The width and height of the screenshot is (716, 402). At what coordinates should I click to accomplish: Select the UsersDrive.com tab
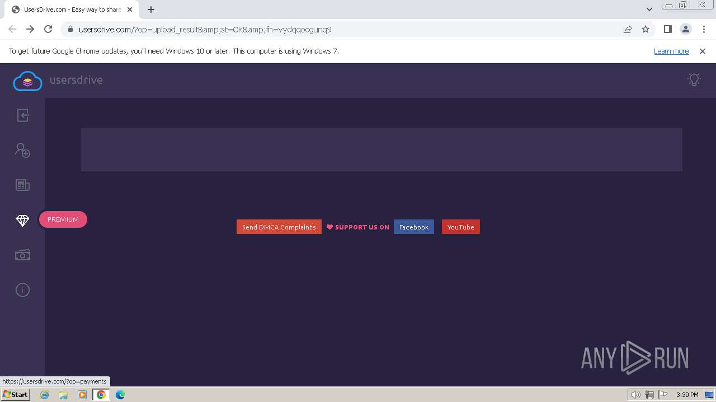[71, 9]
